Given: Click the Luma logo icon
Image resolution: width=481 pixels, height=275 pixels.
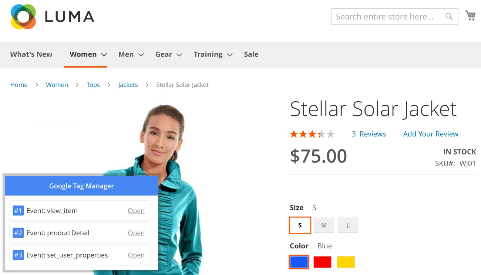Looking at the screenshot, I should [x=23, y=17].
